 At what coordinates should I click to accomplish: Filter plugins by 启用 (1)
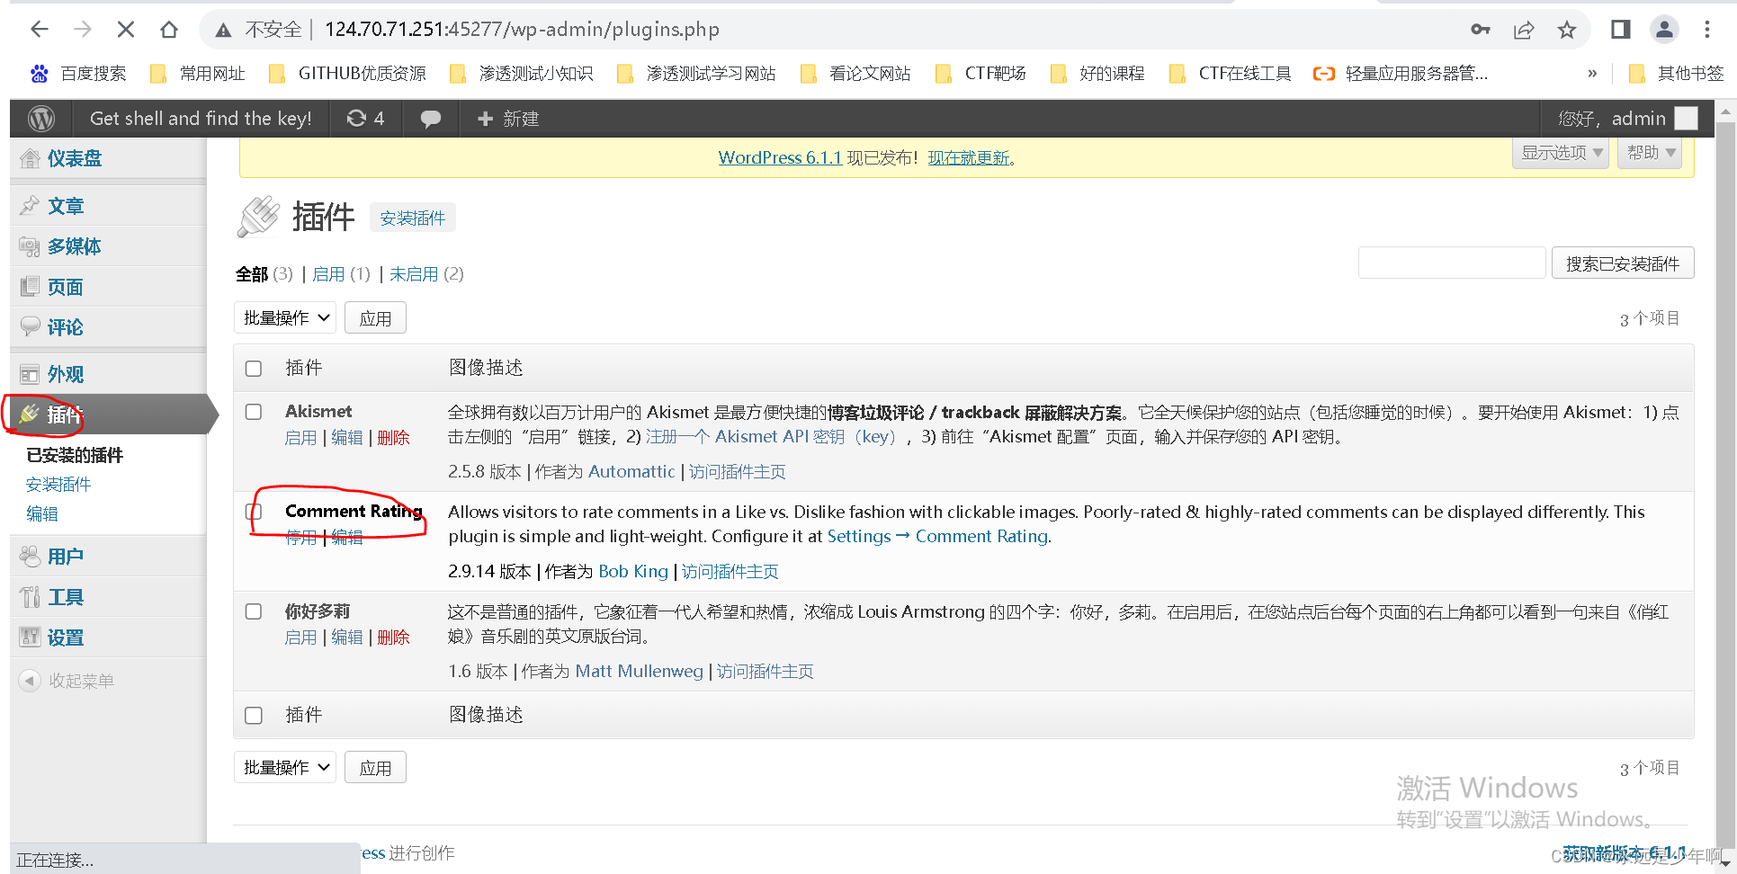pos(341,274)
